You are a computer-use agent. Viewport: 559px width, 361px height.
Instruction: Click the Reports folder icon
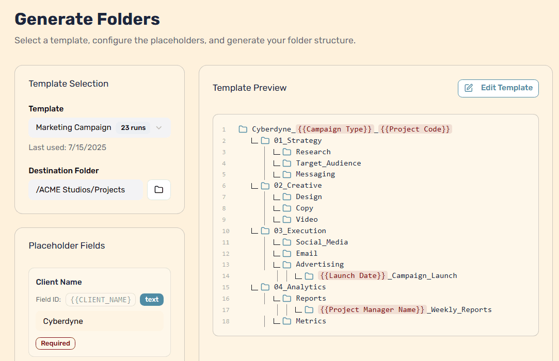coord(287,298)
